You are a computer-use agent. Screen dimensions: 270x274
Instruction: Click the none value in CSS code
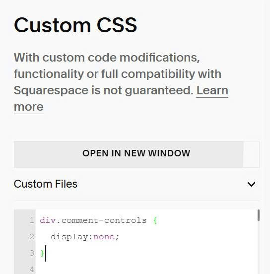[x=104, y=237]
